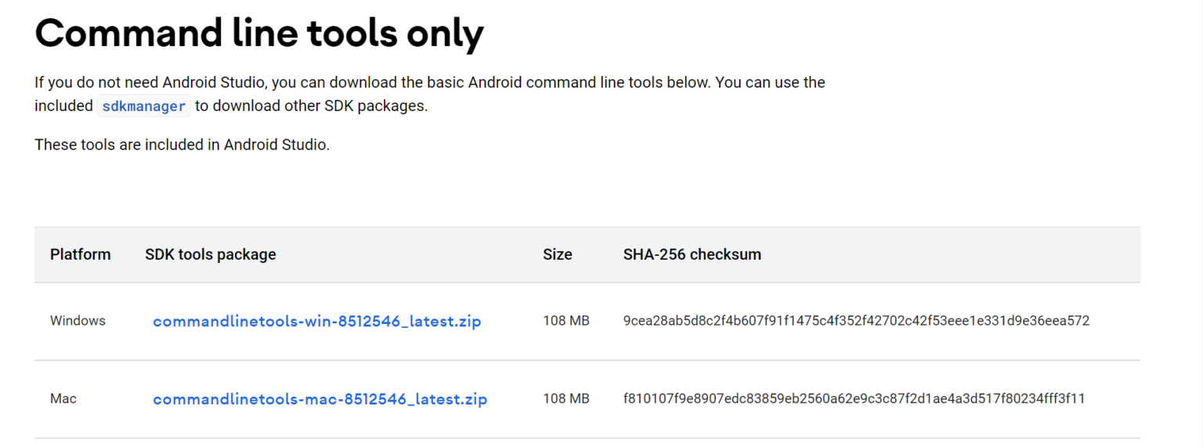Open the sdkmanager code link

pos(144,106)
